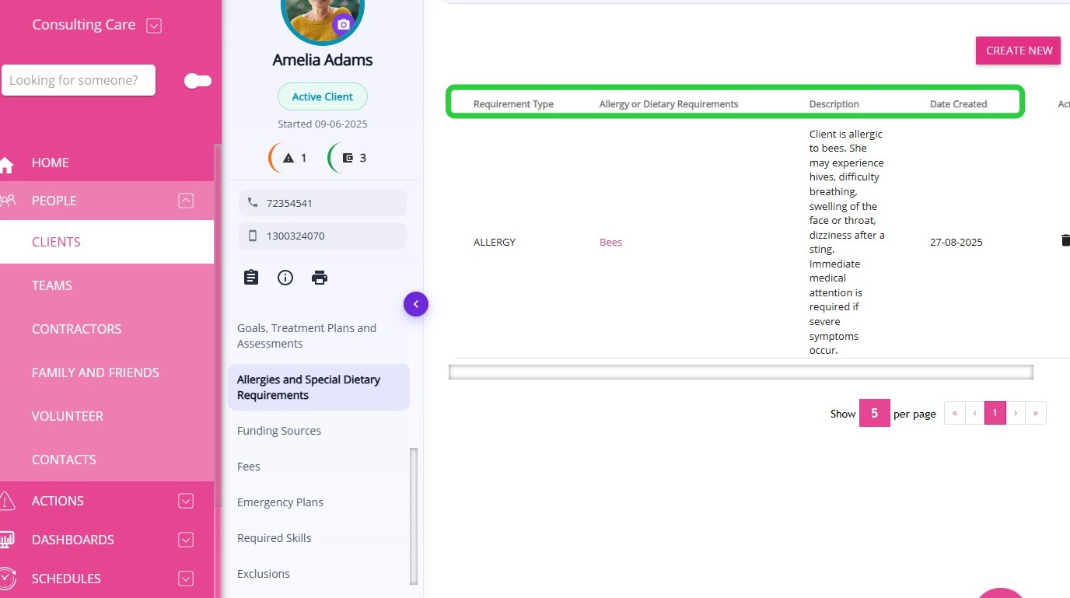Click the wallet indicator showing 3
Screen dimensions: 1070x598
click(x=348, y=158)
